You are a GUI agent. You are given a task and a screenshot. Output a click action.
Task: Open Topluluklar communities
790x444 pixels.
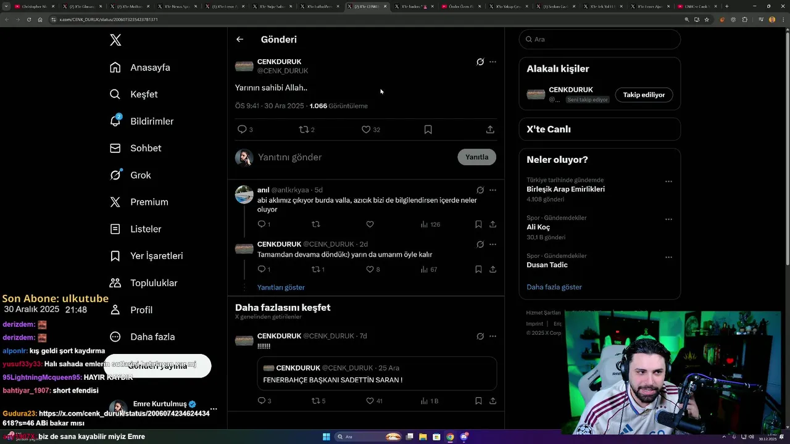[x=143, y=283]
